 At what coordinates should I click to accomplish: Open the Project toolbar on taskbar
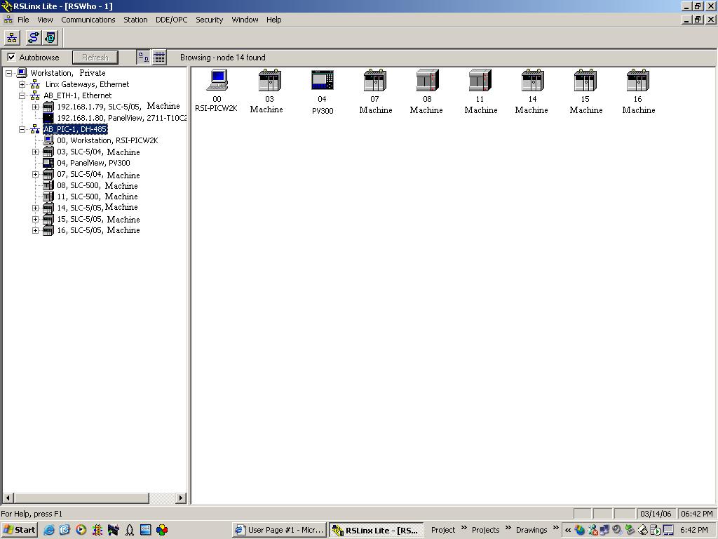coord(443,530)
